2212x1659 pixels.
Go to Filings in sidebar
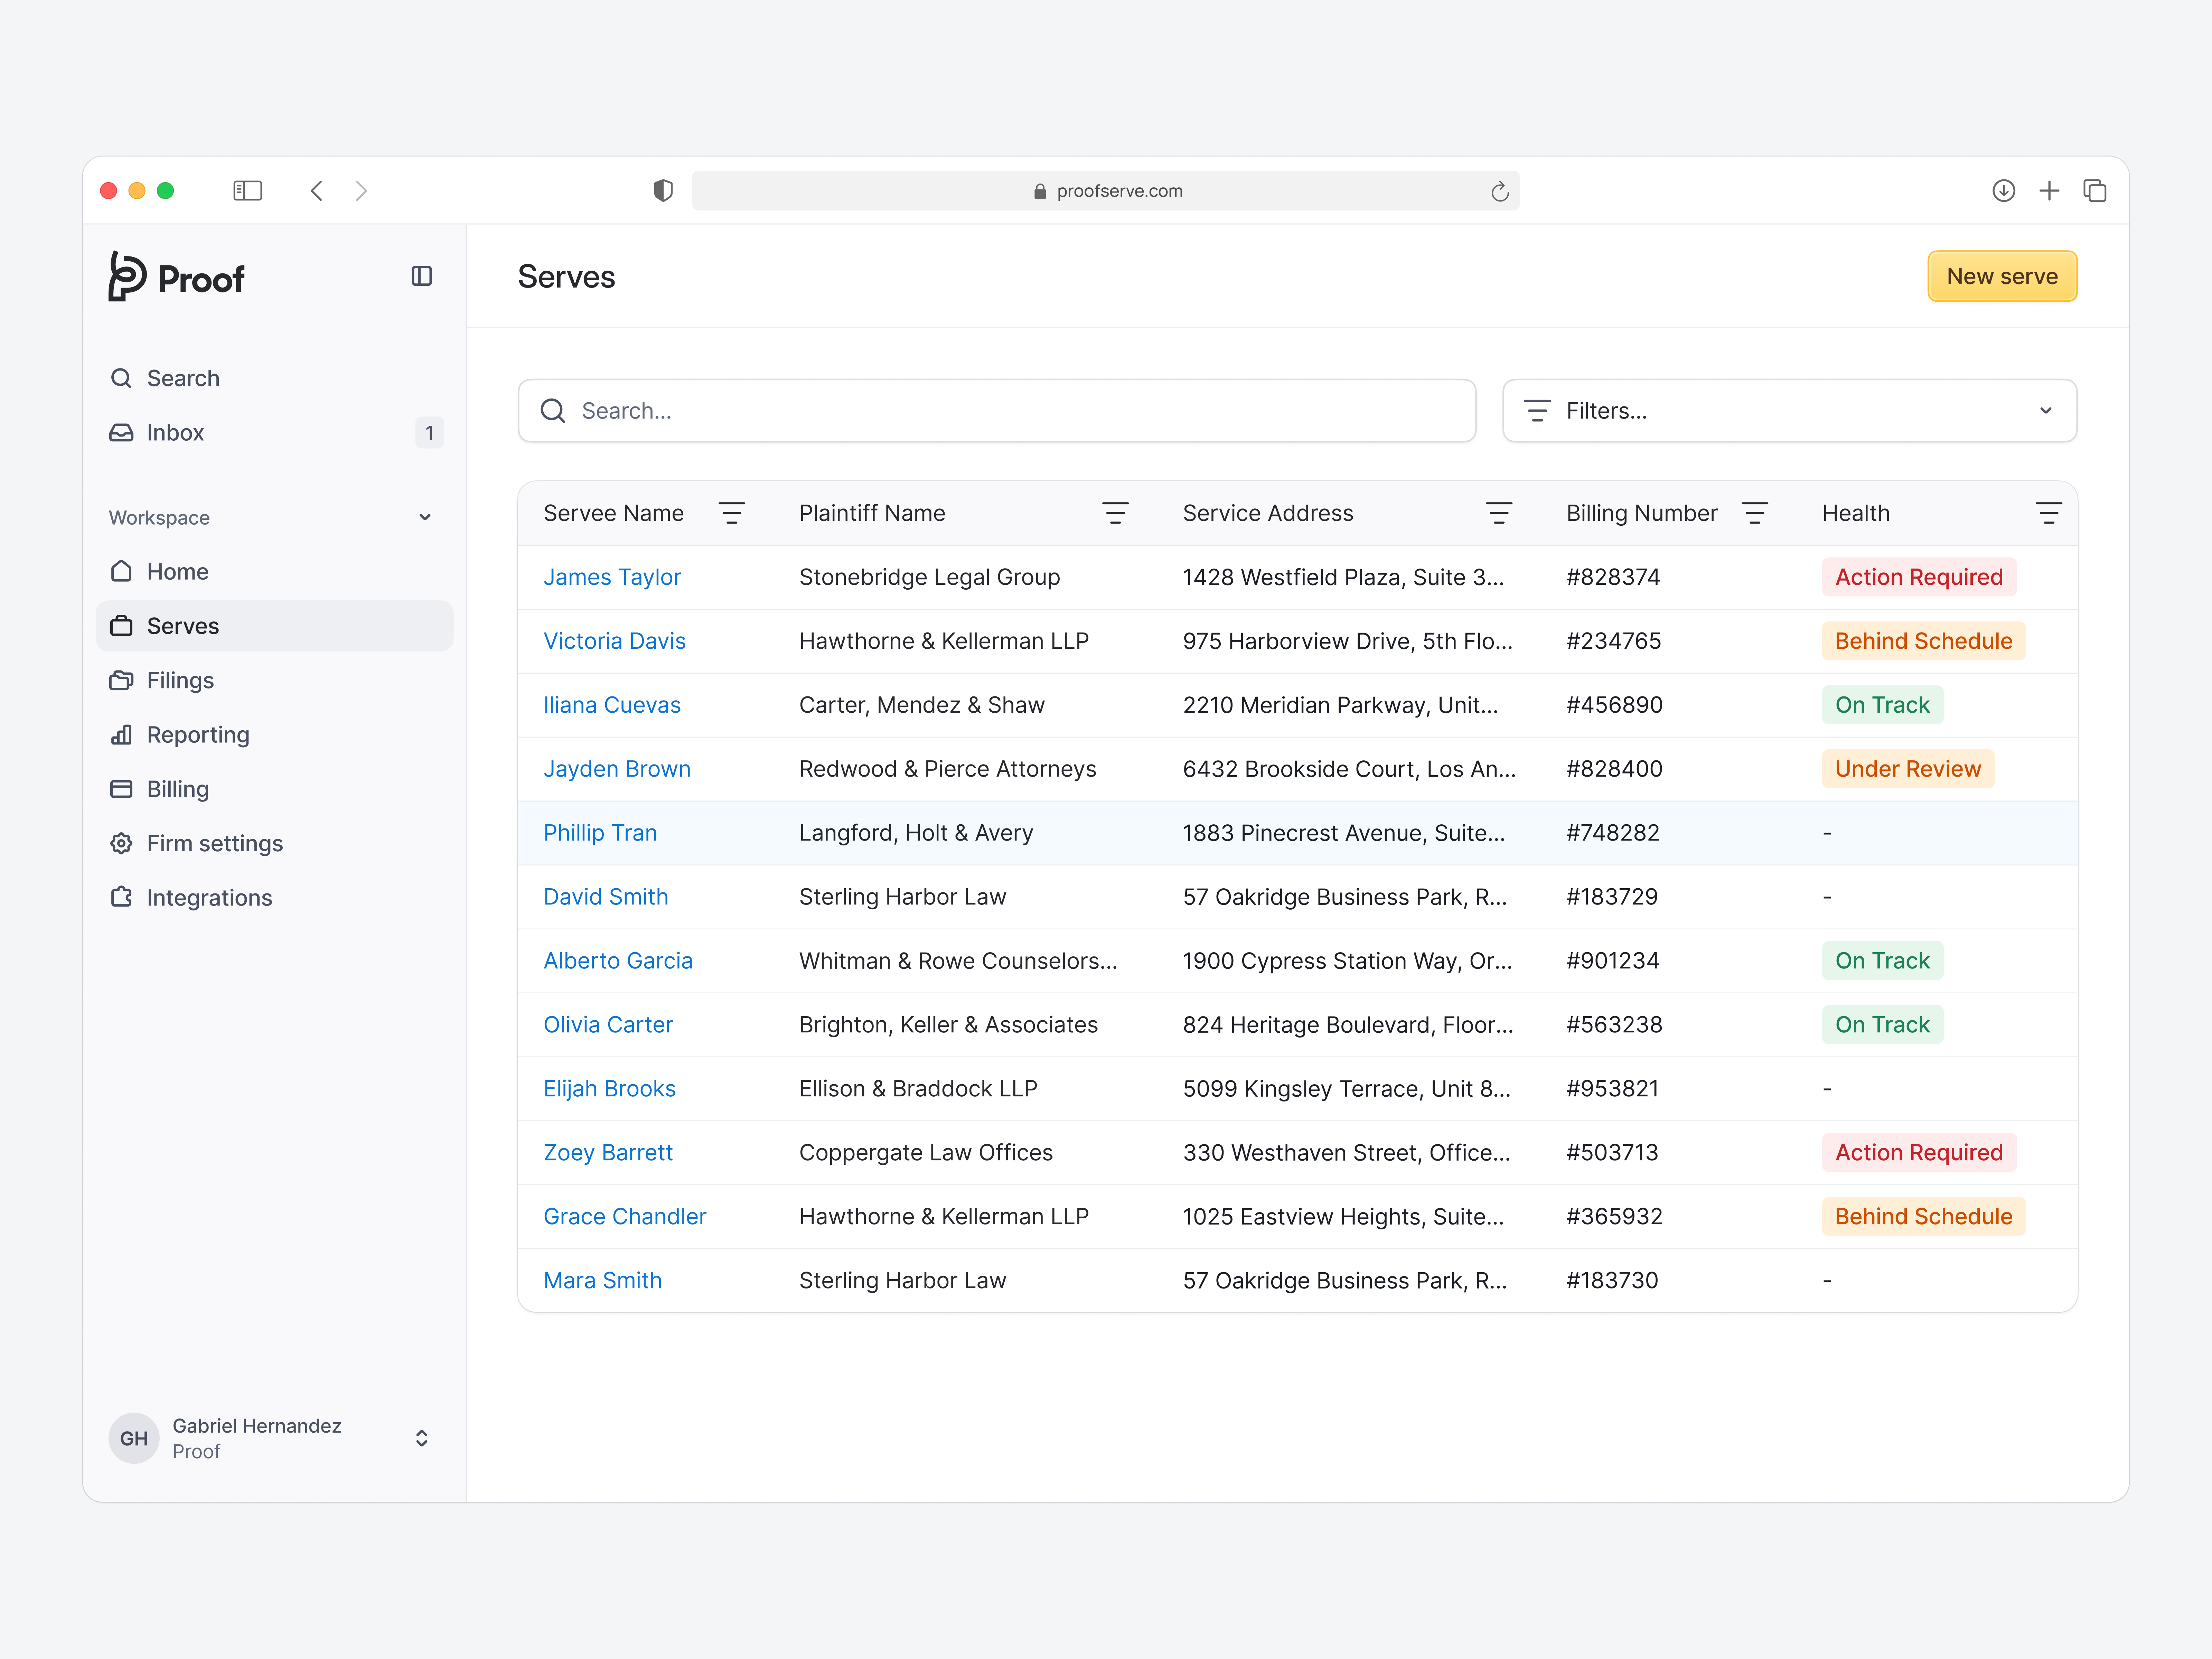click(180, 680)
